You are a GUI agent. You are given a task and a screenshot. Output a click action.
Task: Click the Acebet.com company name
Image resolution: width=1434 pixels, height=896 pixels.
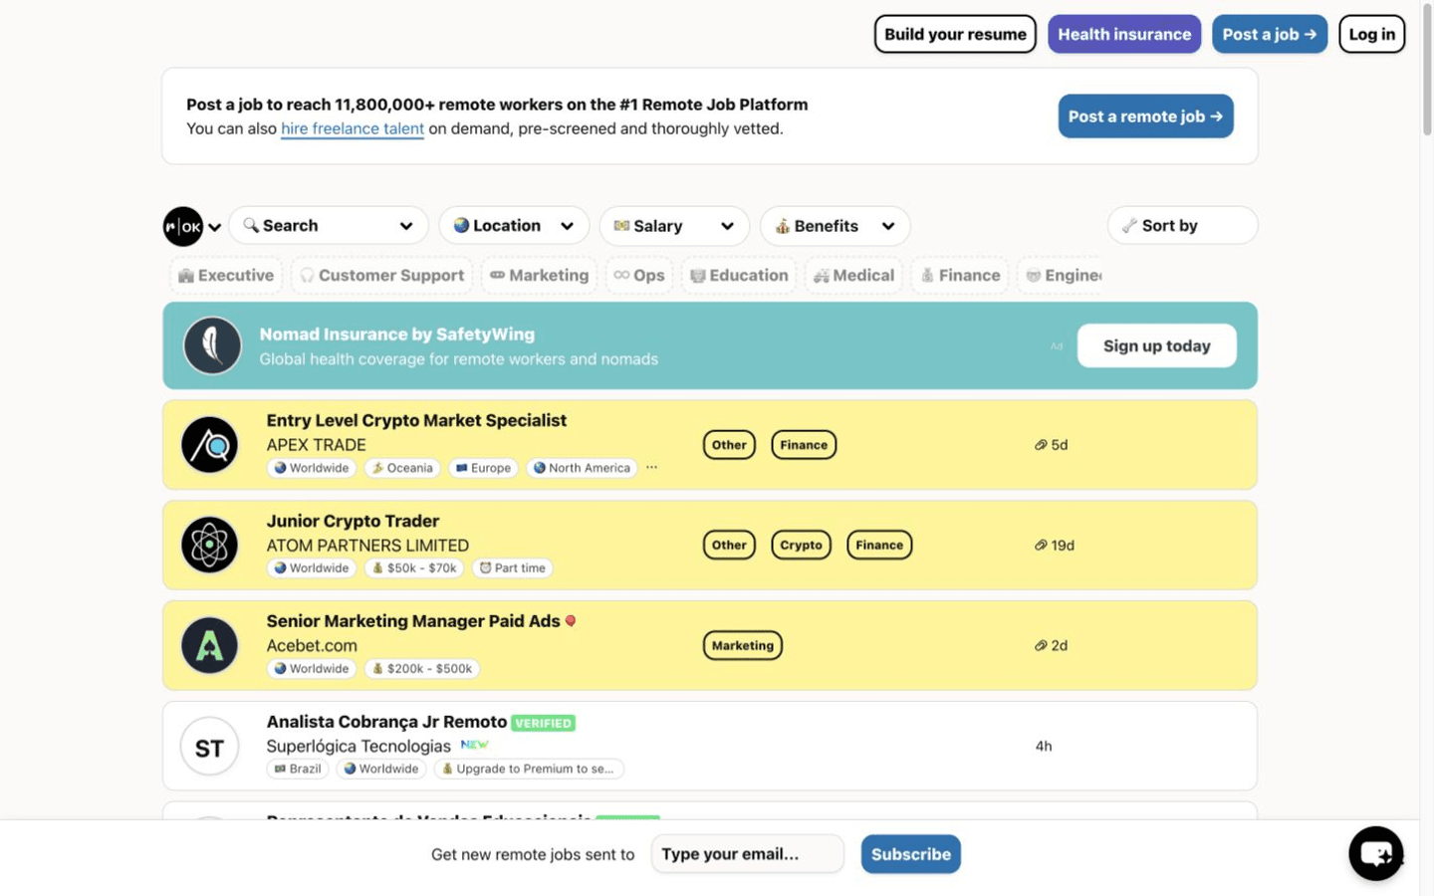(312, 645)
